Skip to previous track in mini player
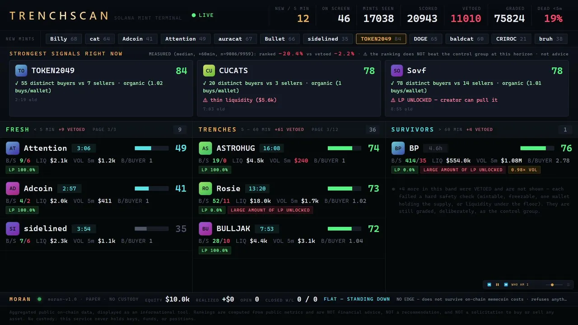578x325 pixels. (x=489, y=285)
